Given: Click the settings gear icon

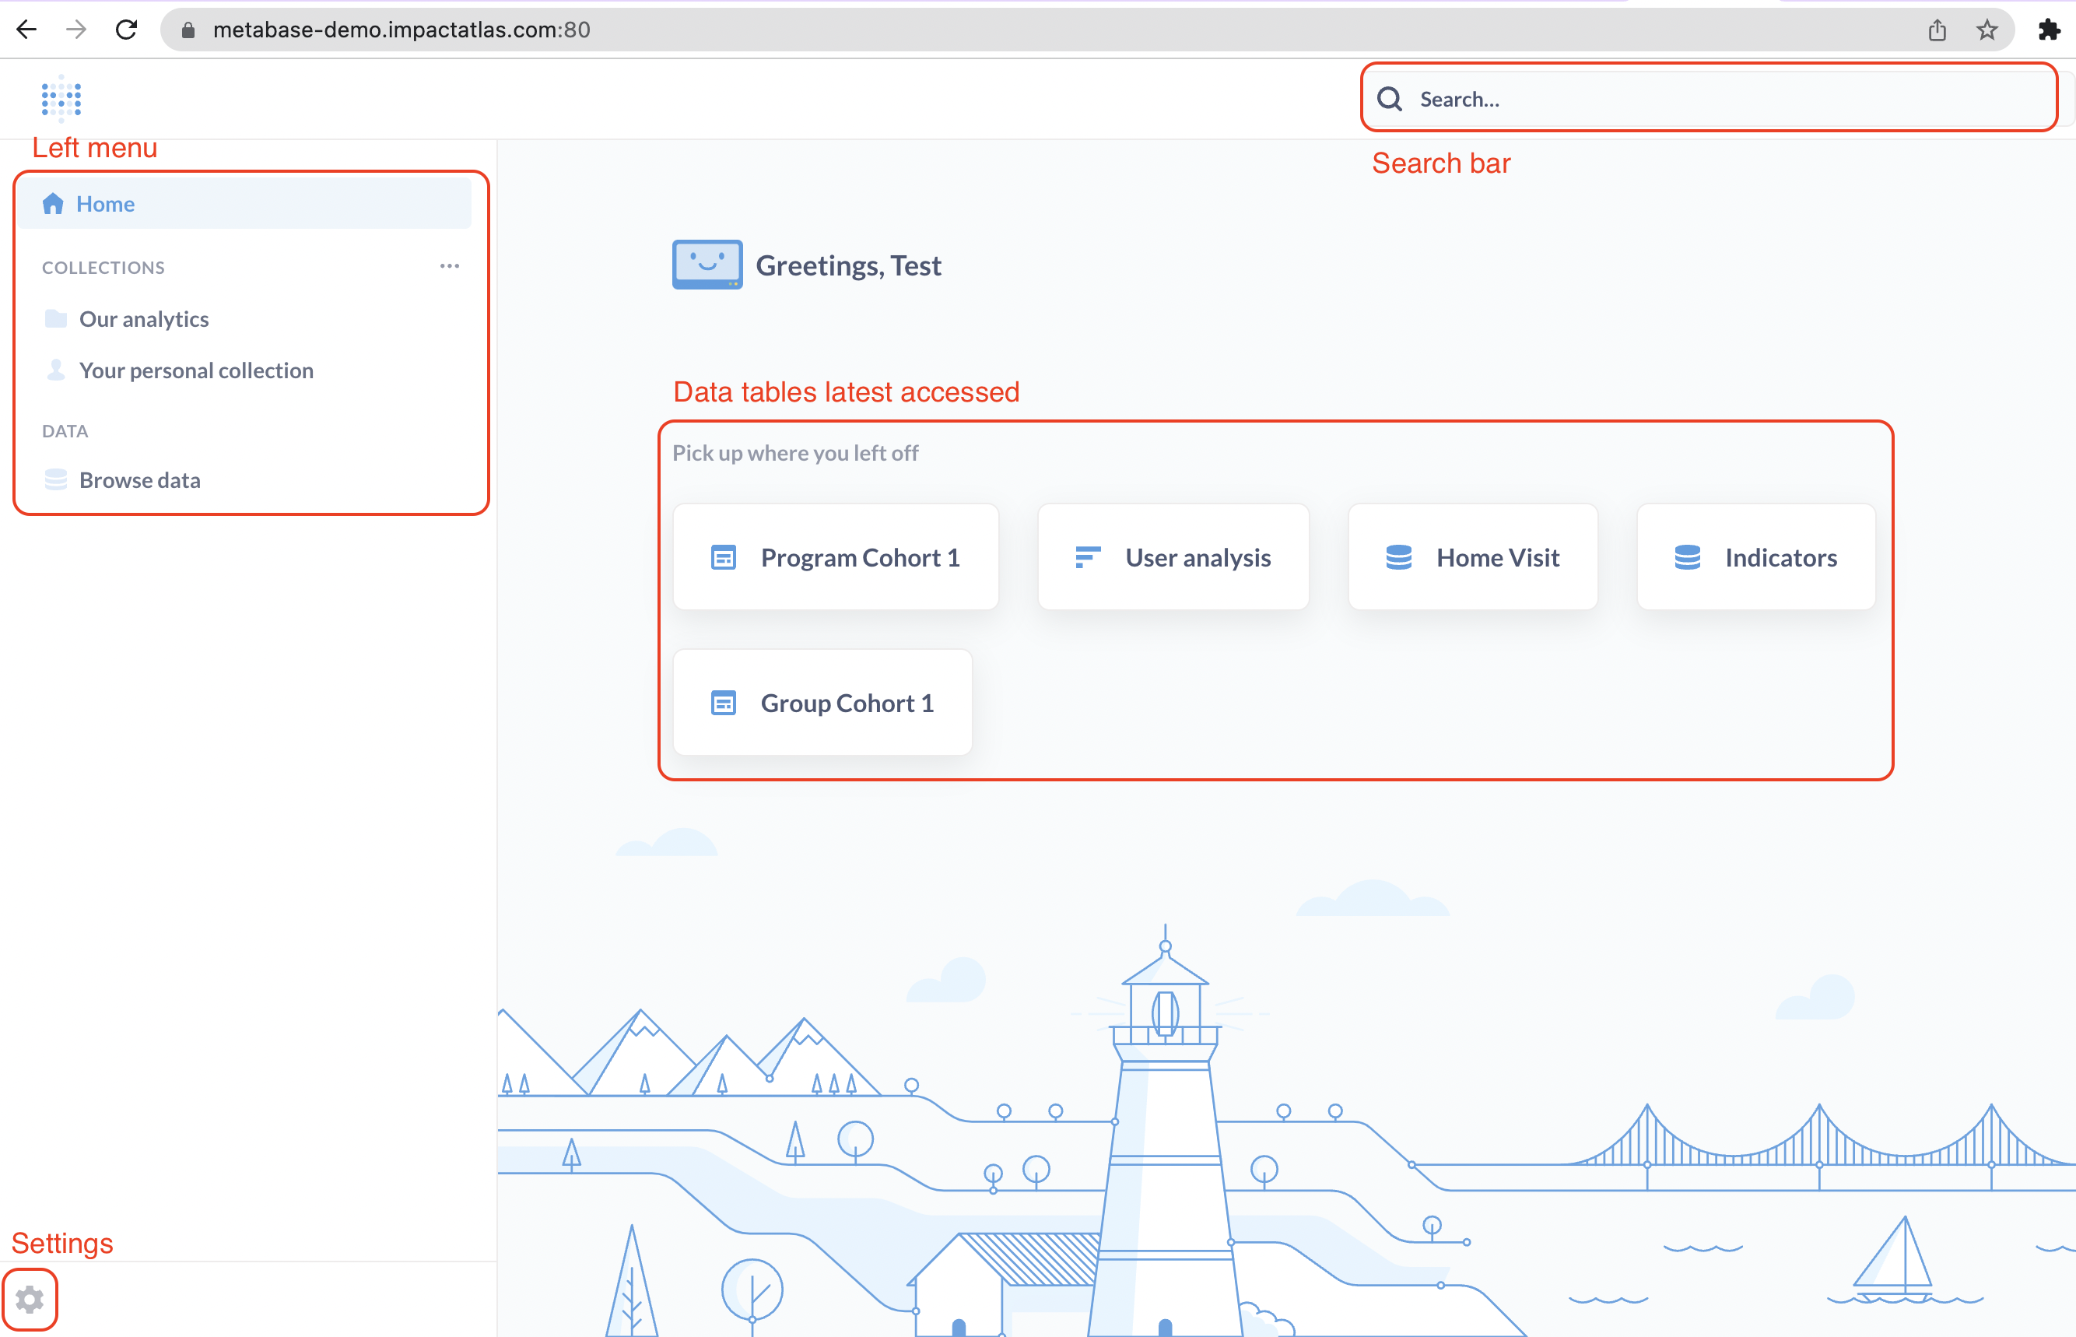Looking at the screenshot, I should (x=30, y=1299).
